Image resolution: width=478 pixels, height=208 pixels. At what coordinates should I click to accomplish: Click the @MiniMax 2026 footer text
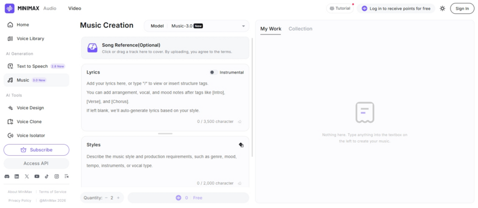52,201
